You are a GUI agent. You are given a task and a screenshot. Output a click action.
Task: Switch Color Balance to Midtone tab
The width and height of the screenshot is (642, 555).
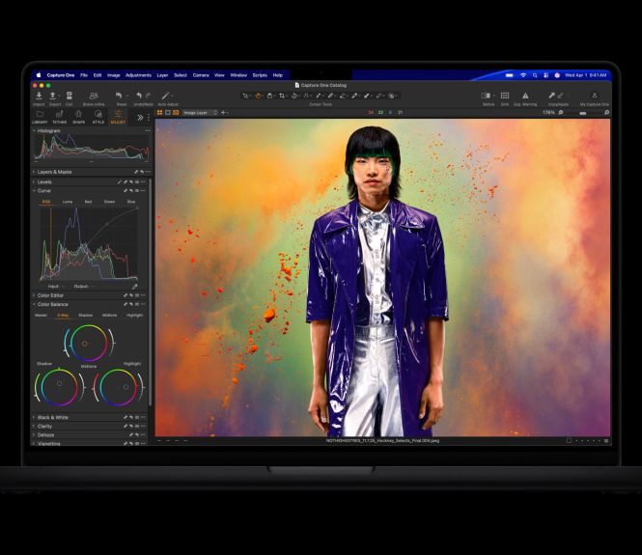(x=109, y=316)
